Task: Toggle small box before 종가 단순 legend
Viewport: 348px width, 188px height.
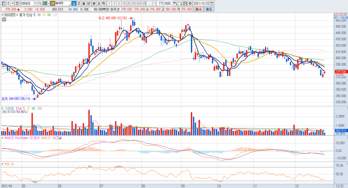Action: (x=17, y=15)
